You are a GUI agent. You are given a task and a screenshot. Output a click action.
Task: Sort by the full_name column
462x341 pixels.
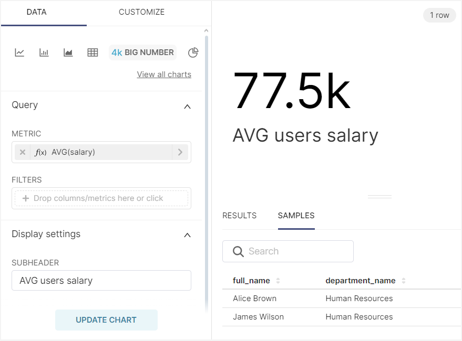tap(278, 281)
